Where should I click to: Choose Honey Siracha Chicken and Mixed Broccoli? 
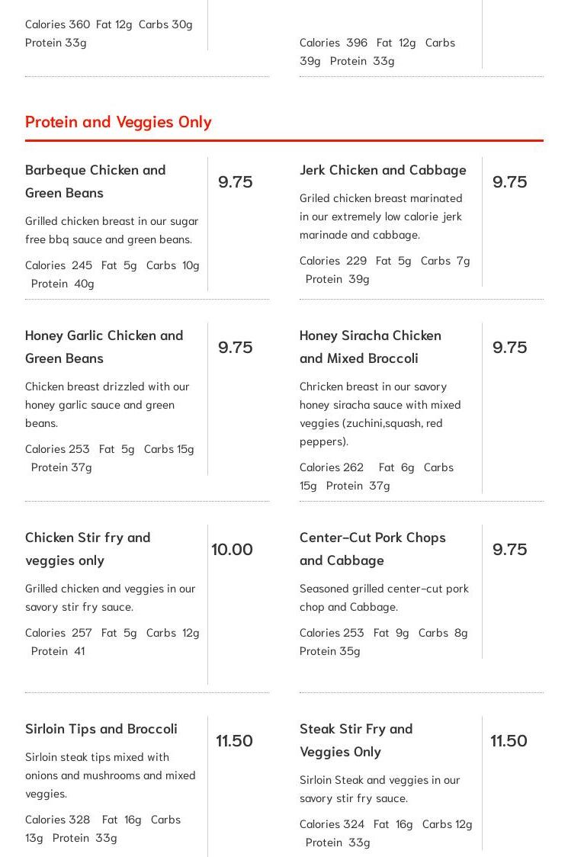370,347
